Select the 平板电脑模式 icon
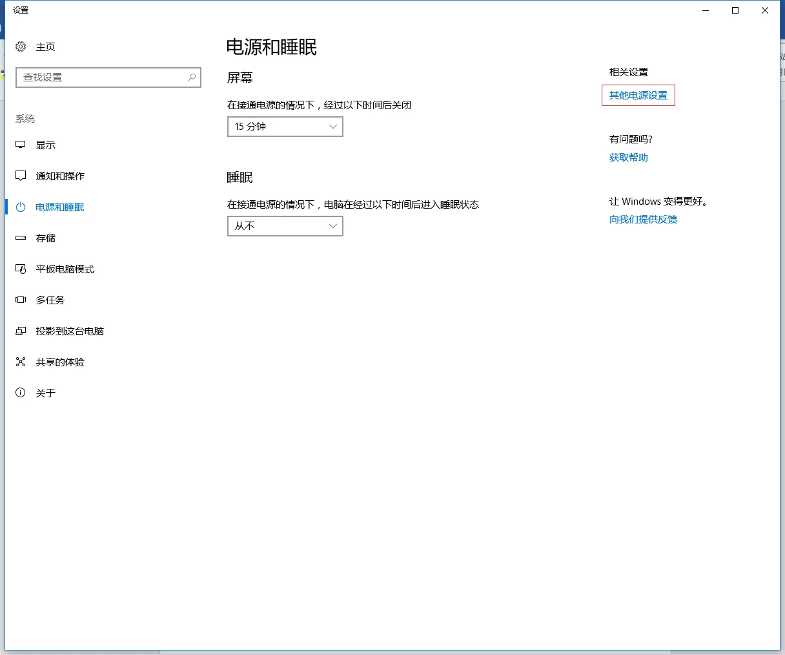The width and height of the screenshot is (785, 655). pyautogui.click(x=20, y=269)
